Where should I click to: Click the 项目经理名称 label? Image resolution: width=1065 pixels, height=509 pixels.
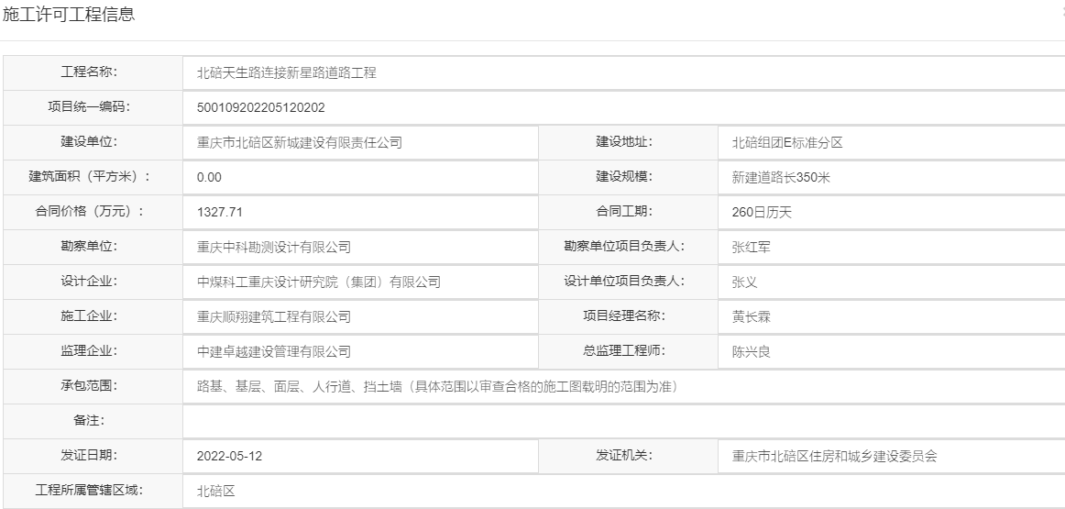click(x=624, y=315)
